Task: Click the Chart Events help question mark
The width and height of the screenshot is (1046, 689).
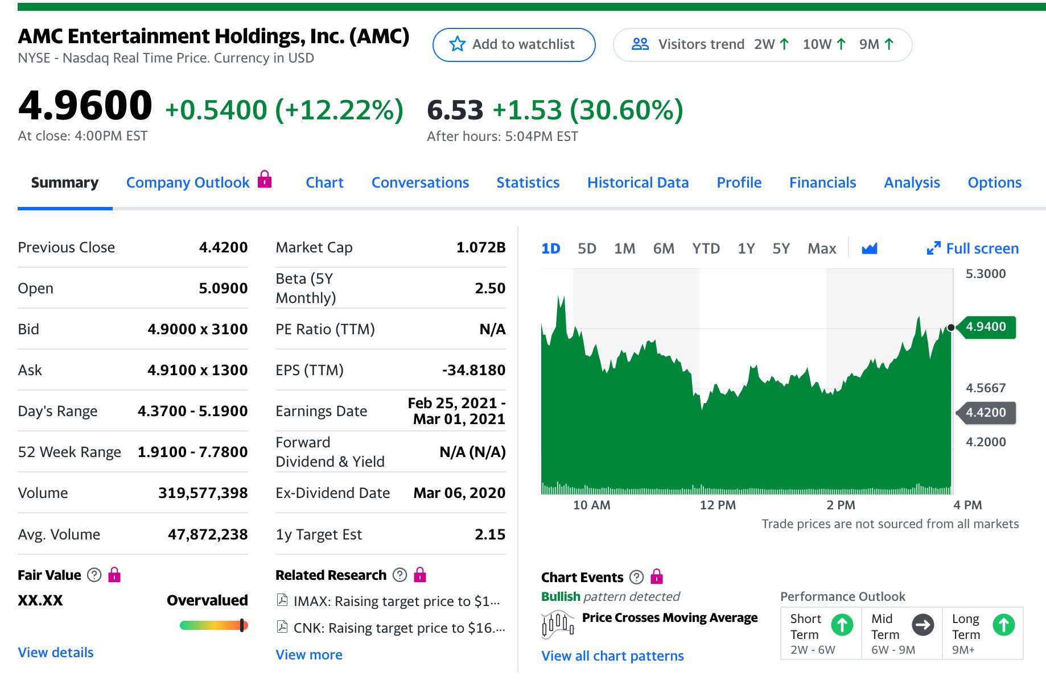Action: (x=636, y=578)
